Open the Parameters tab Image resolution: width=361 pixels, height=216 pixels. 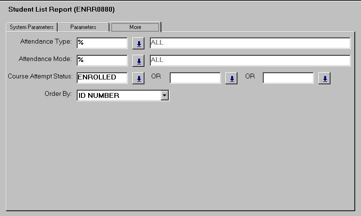[x=83, y=27]
